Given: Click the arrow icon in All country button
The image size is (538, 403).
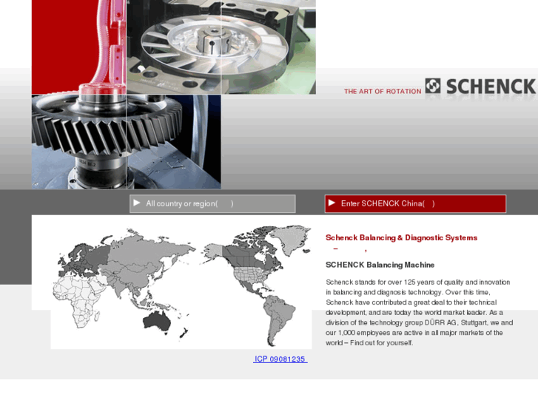Looking at the screenshot, I should point(137,203).
